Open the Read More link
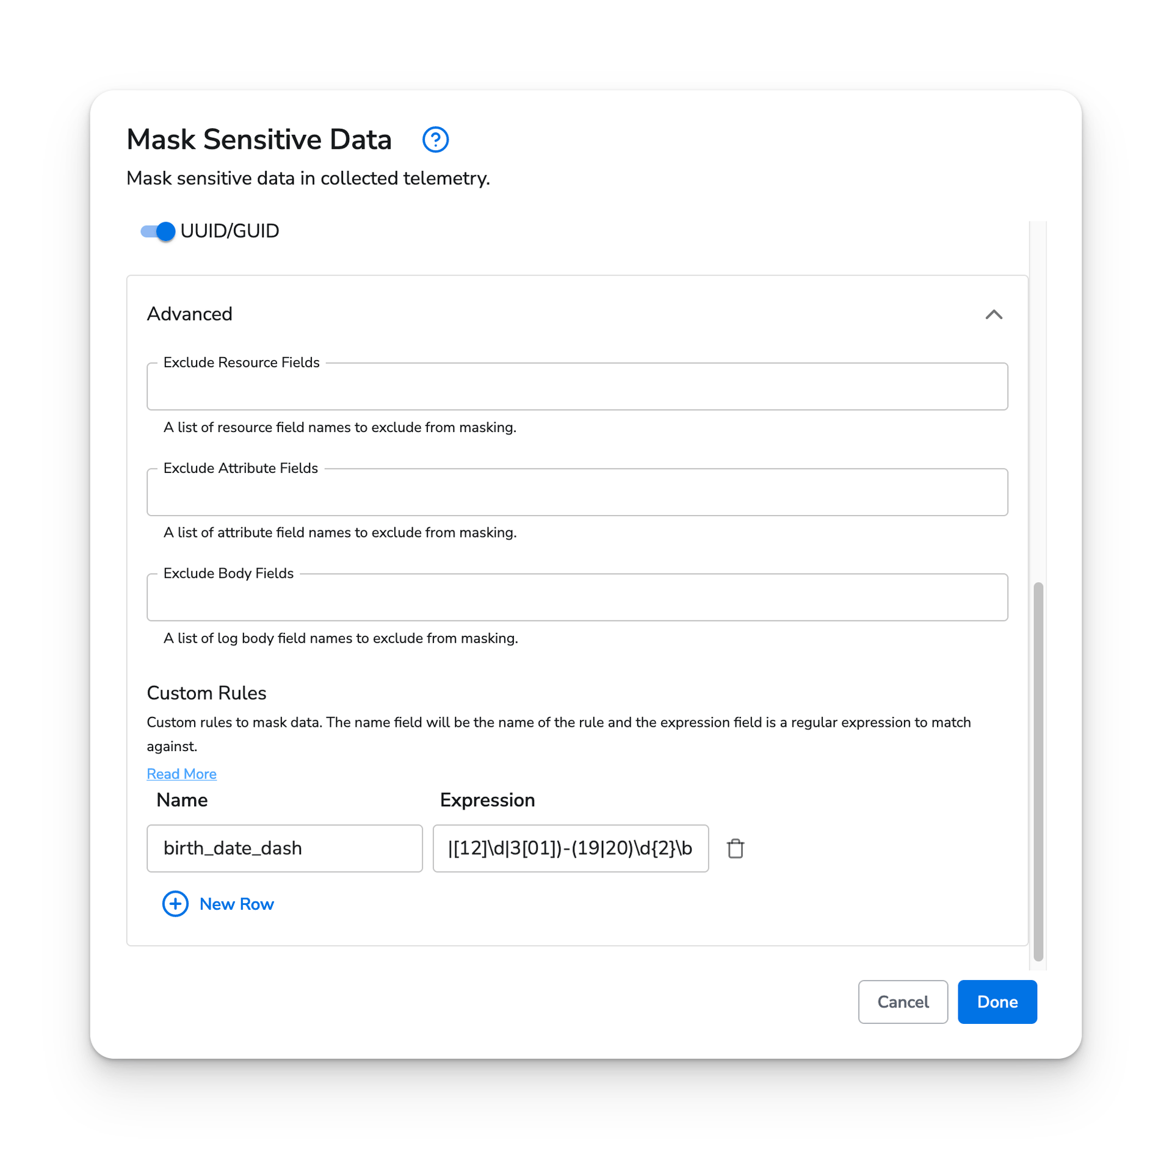Screen dimensions: 1172x1149 click(181, 774)
